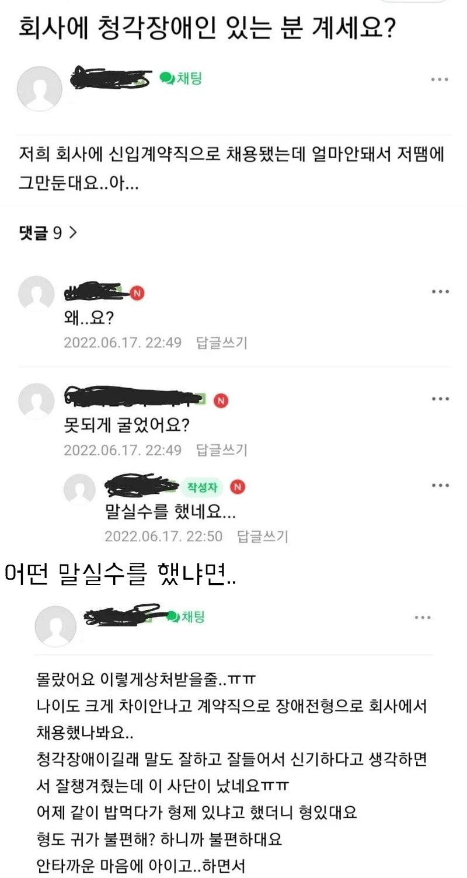Click the 작성자 reply's profile avatar
This screenshot has height=878, width=467.
tap(79, 489)
